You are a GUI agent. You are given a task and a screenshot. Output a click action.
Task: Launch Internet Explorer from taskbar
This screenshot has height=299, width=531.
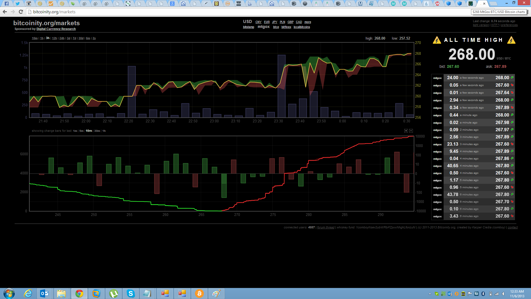pos(28,293)
